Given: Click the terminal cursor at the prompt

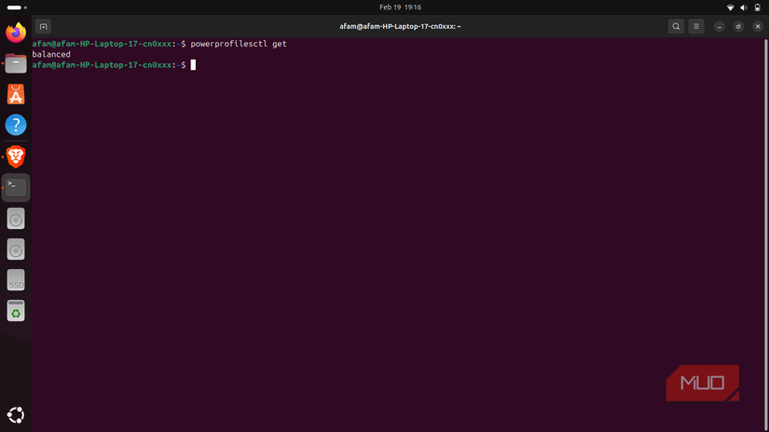Looking at the screenshot, I should pos(193,64).
